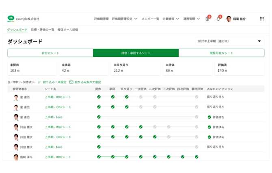Click the シート名 column header

50,89
